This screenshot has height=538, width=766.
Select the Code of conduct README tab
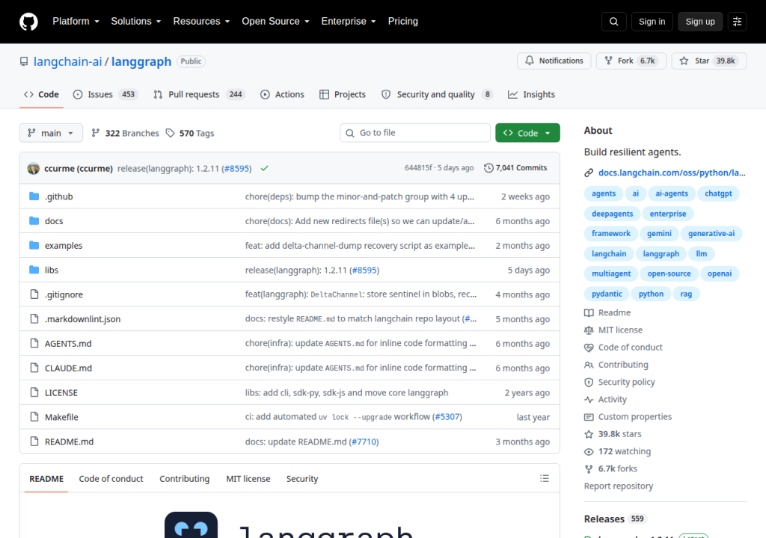tap(111, 479)
